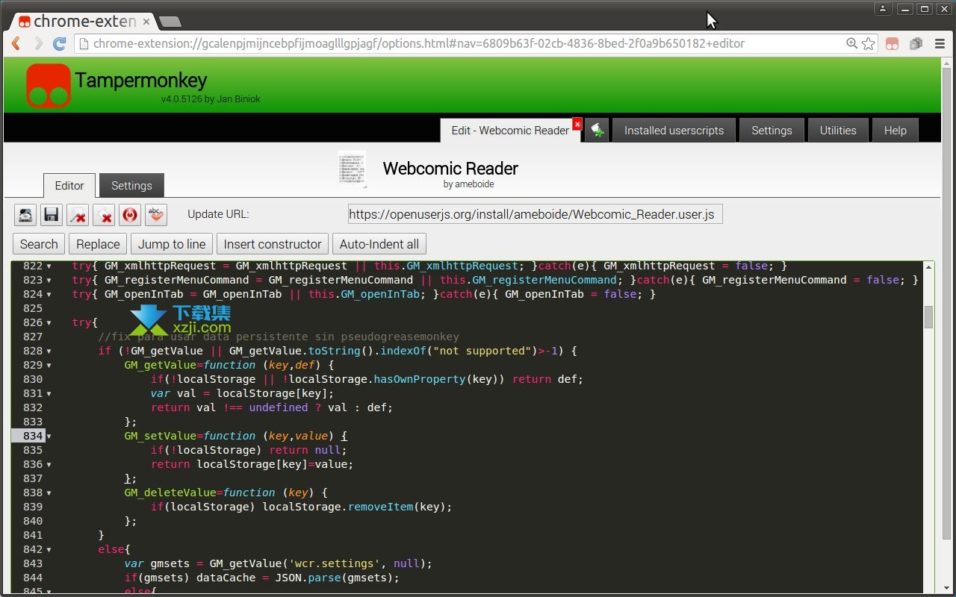Toggle the fold arrow at line 836
Screen dimensions: 956x597
(x=49, y=465)
